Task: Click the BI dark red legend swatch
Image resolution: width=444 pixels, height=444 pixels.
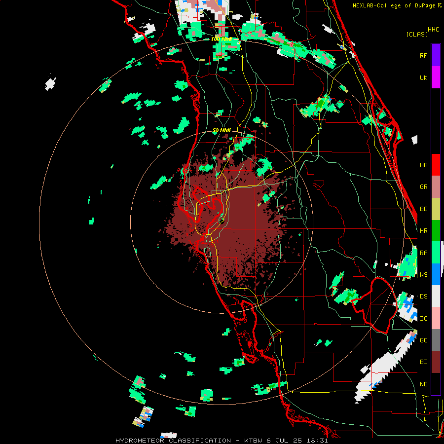Action: pos(436,362)
